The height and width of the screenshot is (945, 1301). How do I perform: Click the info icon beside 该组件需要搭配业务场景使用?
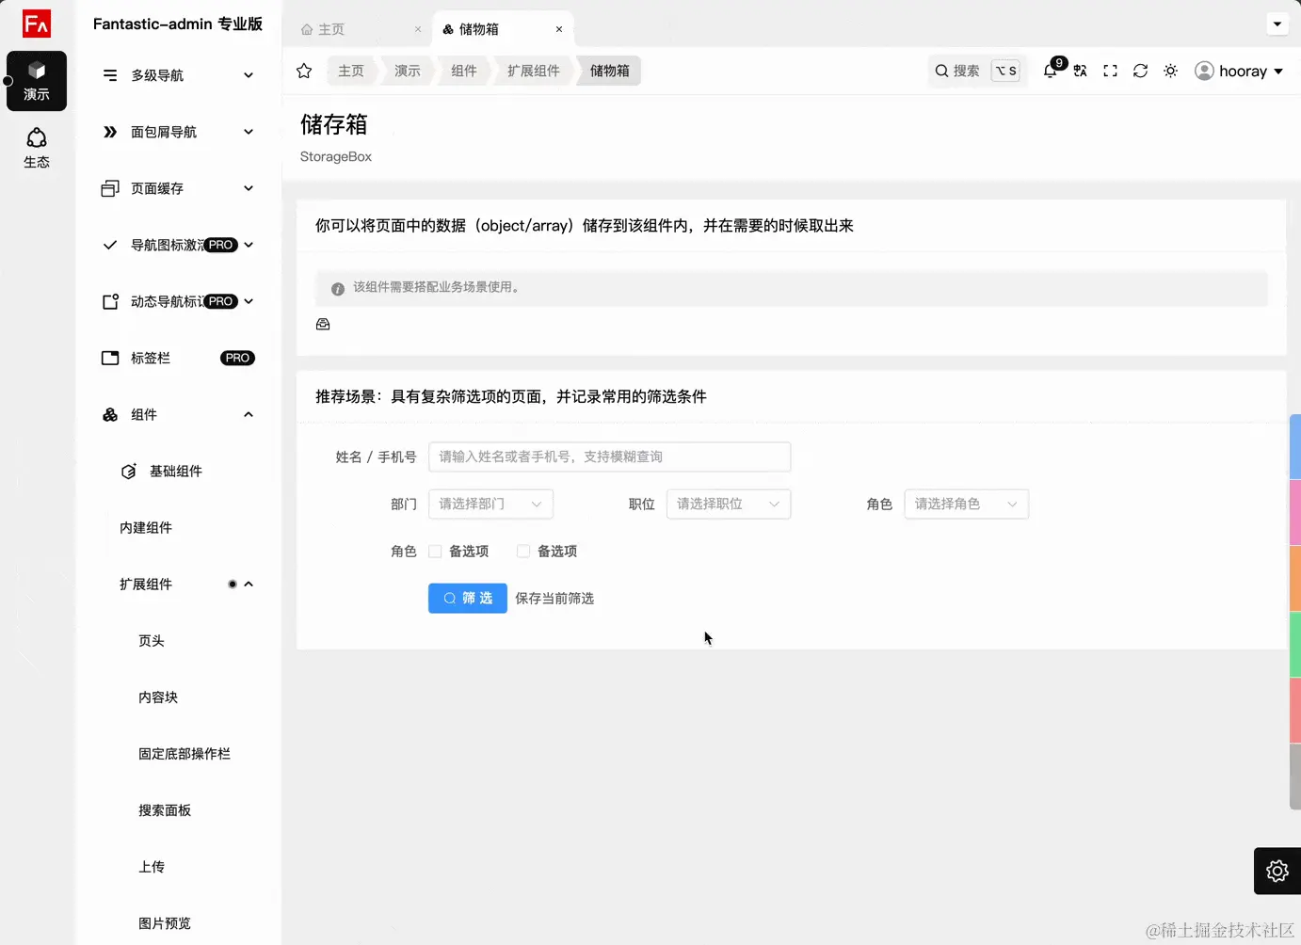pos(338,288)
